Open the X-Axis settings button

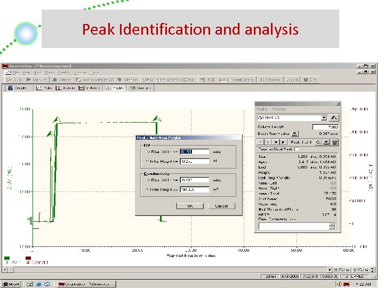[65, 88]
